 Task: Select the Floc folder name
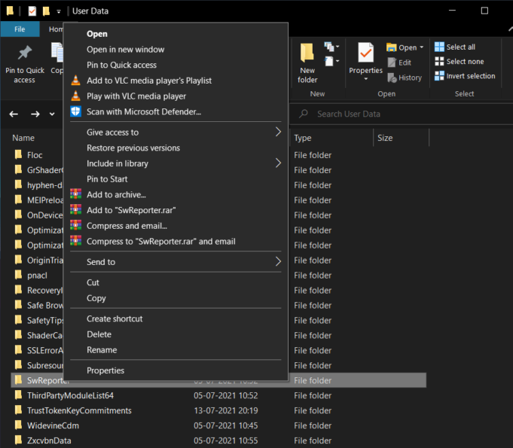pos(35,155)
